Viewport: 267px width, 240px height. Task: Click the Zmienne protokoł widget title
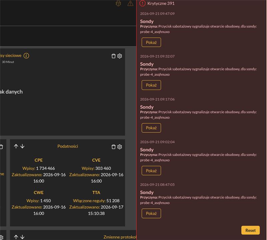point(120,237)
